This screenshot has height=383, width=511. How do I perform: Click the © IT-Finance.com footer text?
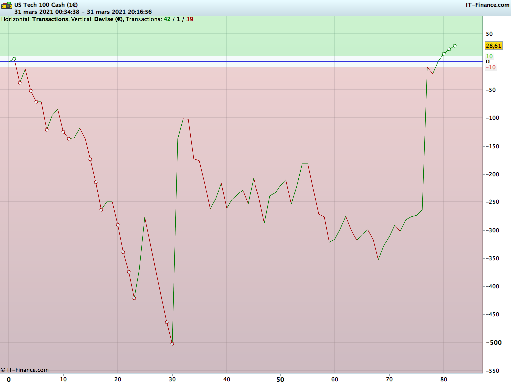click(x=25, y=370)
